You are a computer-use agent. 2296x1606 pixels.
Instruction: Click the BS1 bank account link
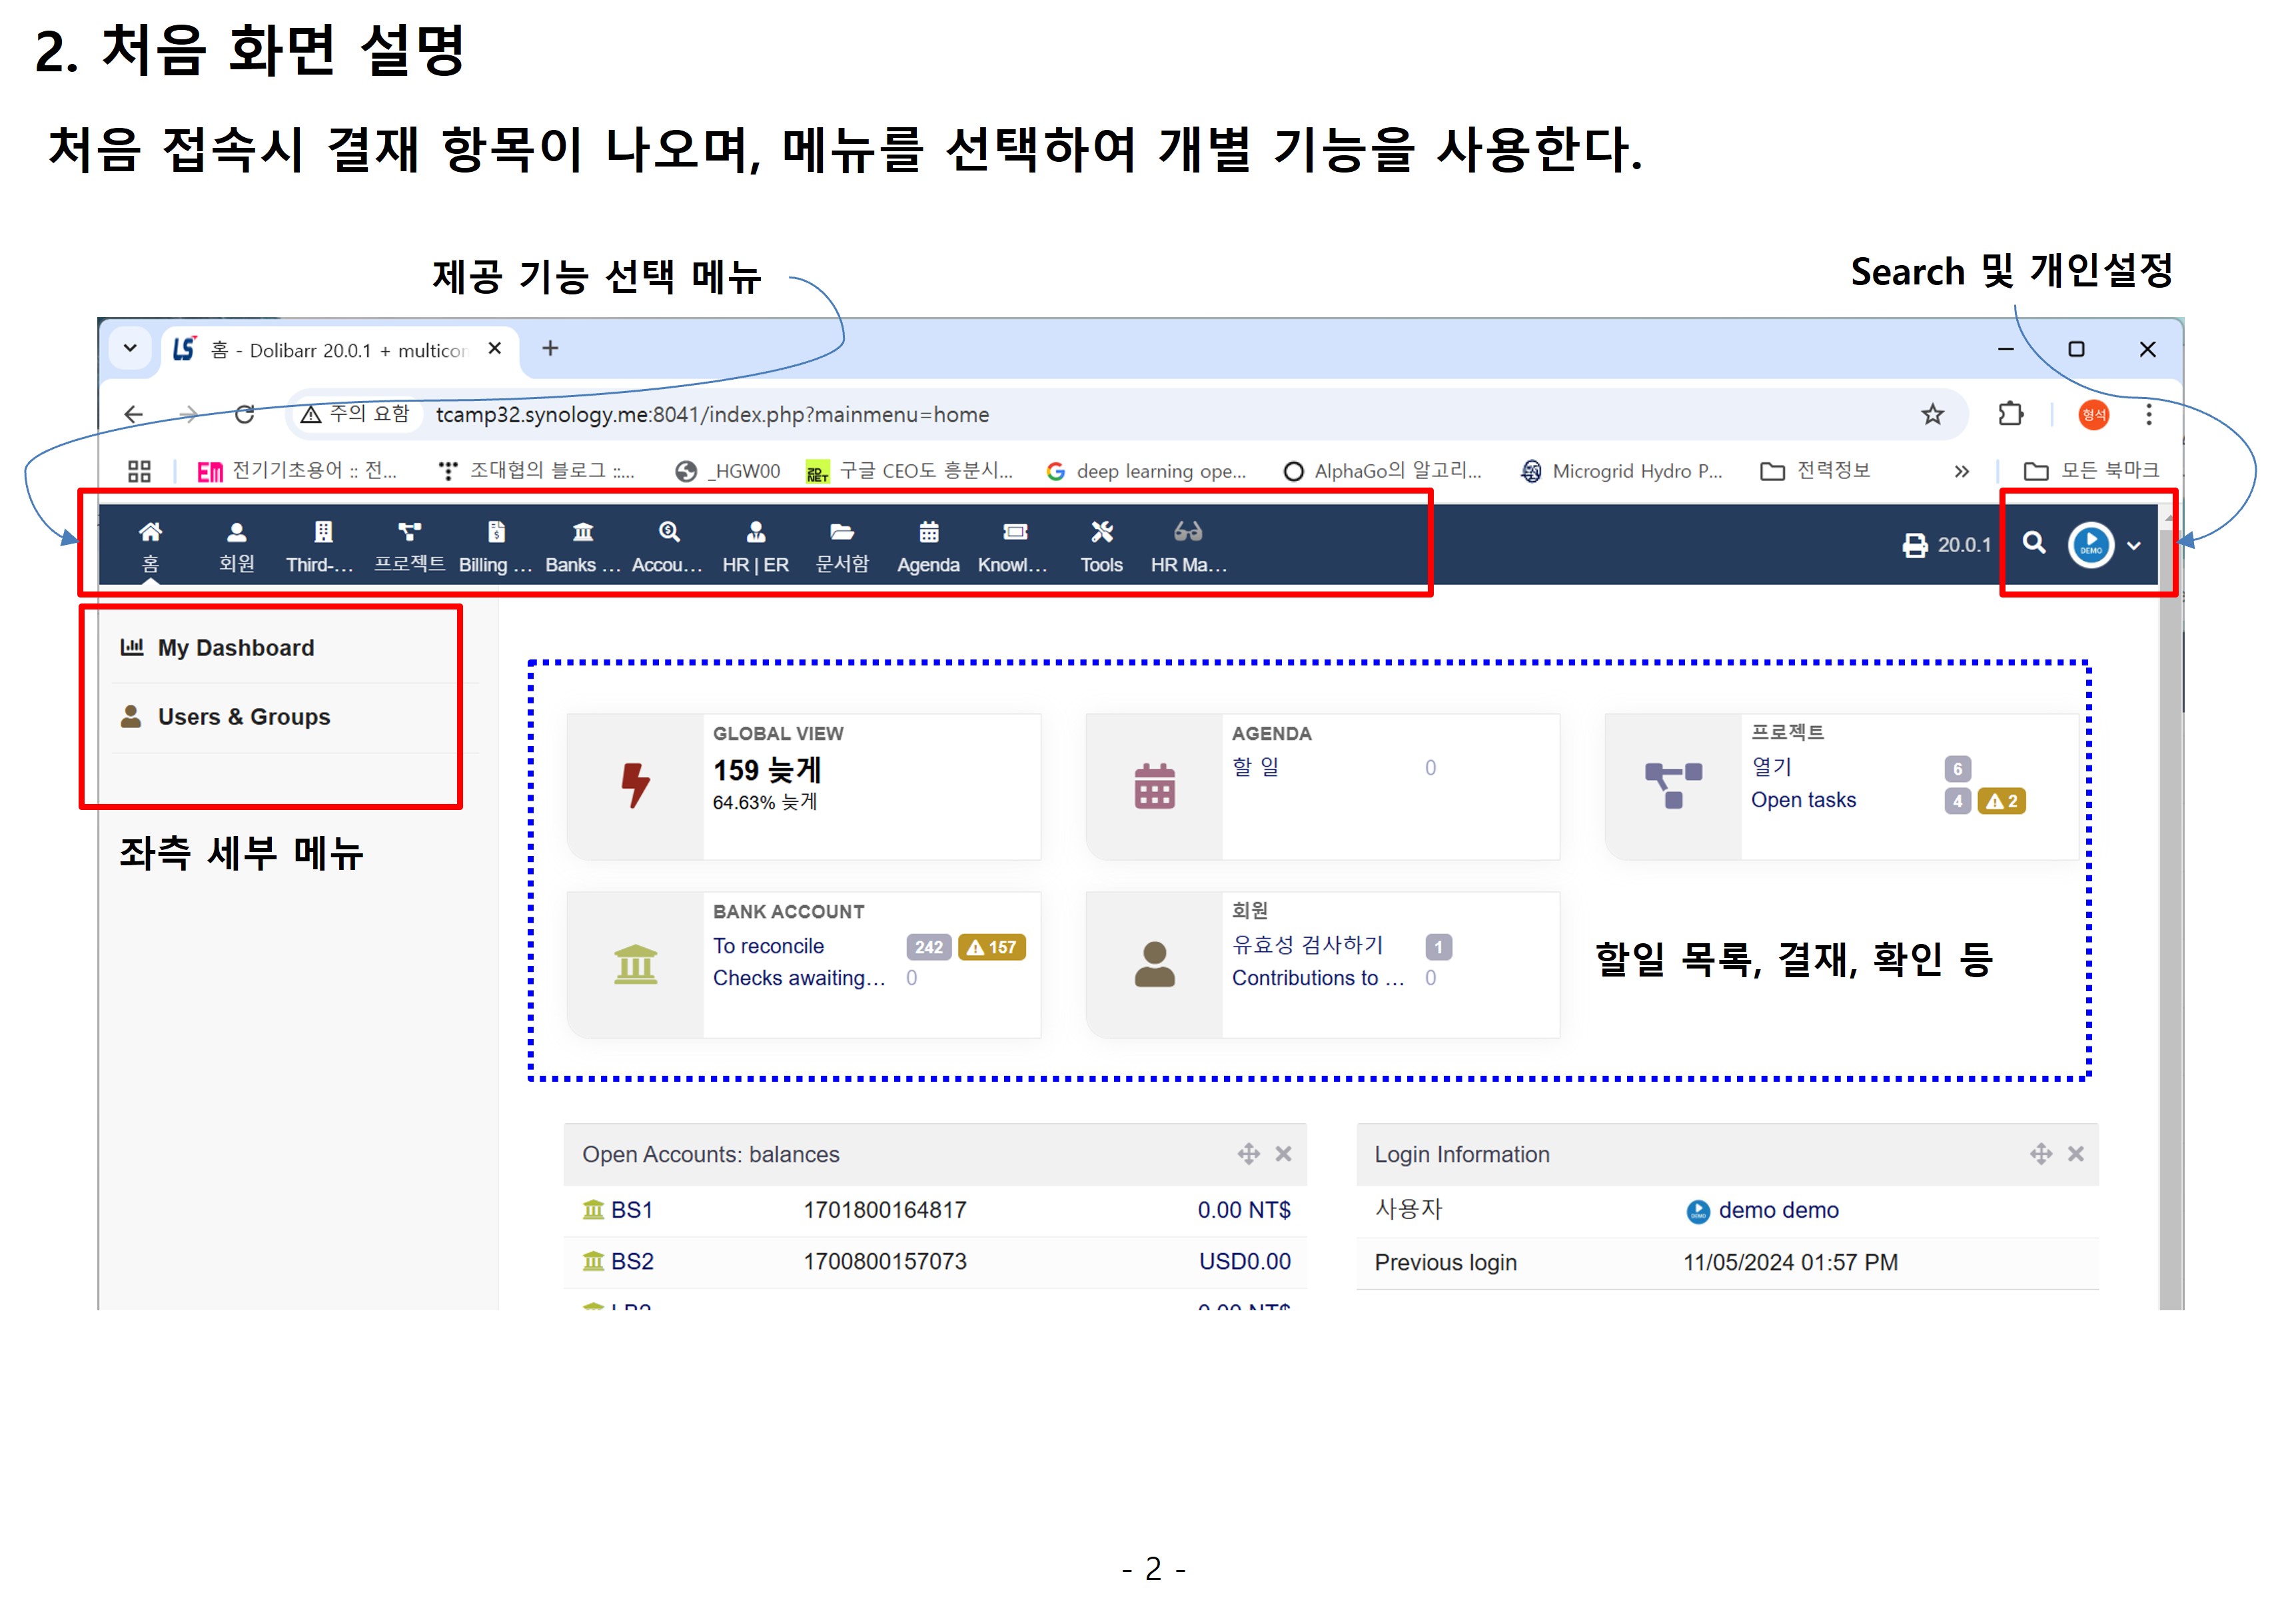coord(631,1210)
